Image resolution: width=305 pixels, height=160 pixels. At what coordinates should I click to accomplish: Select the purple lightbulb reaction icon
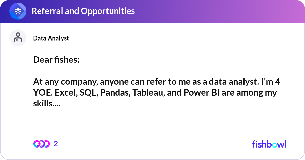[41, 144]
